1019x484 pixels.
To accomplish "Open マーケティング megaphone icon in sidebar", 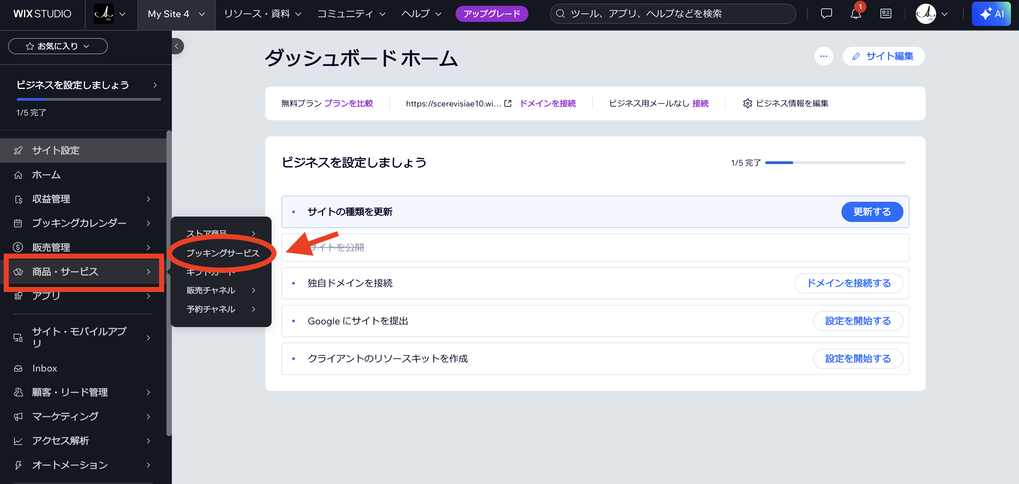I will pos(18,416).
